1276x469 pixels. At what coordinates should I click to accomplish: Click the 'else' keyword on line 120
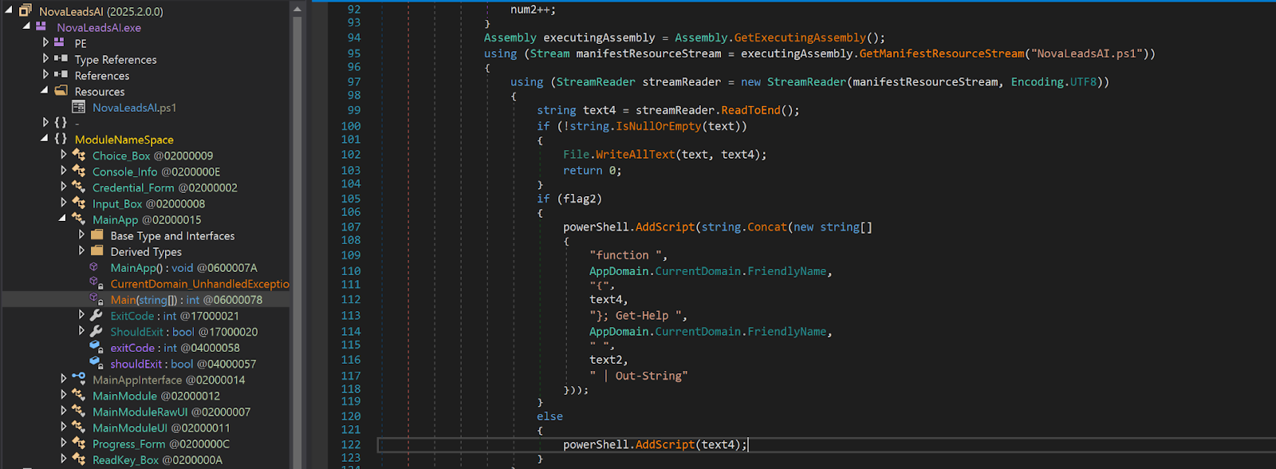coord(549,416)
